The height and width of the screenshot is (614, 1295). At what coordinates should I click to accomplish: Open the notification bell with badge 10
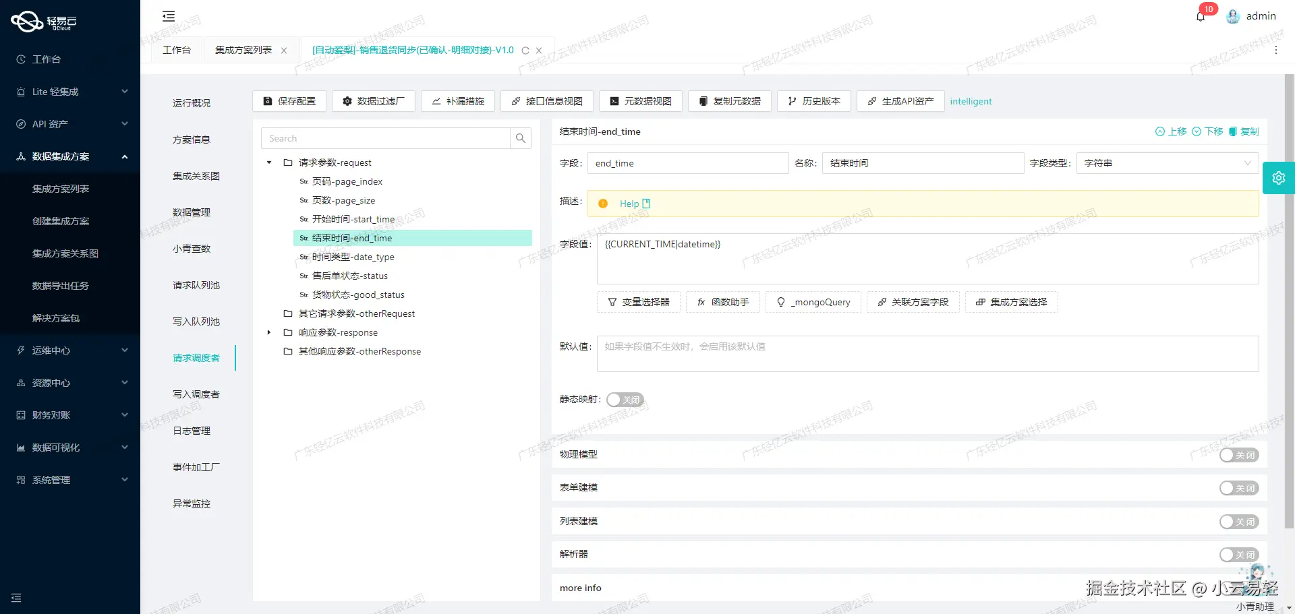(x=1201, y=16)
